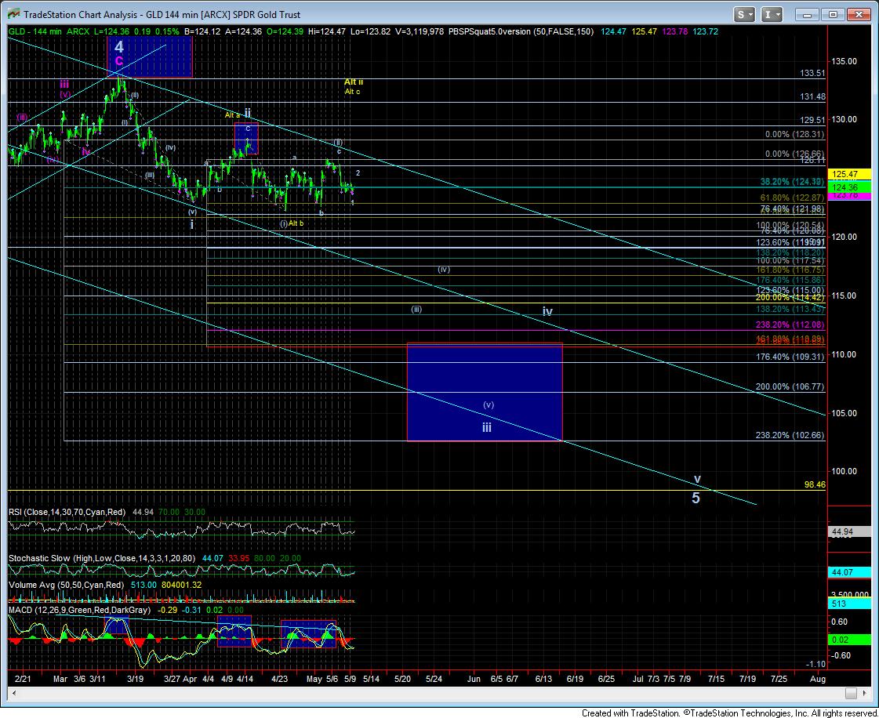Select the Stochastic Slow indicator label
Screen dimensions: 879x718
[x=102, y=558]
